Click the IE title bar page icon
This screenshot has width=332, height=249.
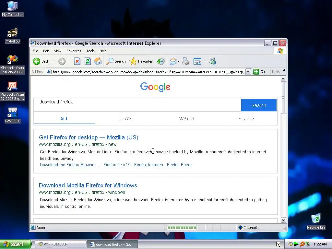click(x=33, y=43)
